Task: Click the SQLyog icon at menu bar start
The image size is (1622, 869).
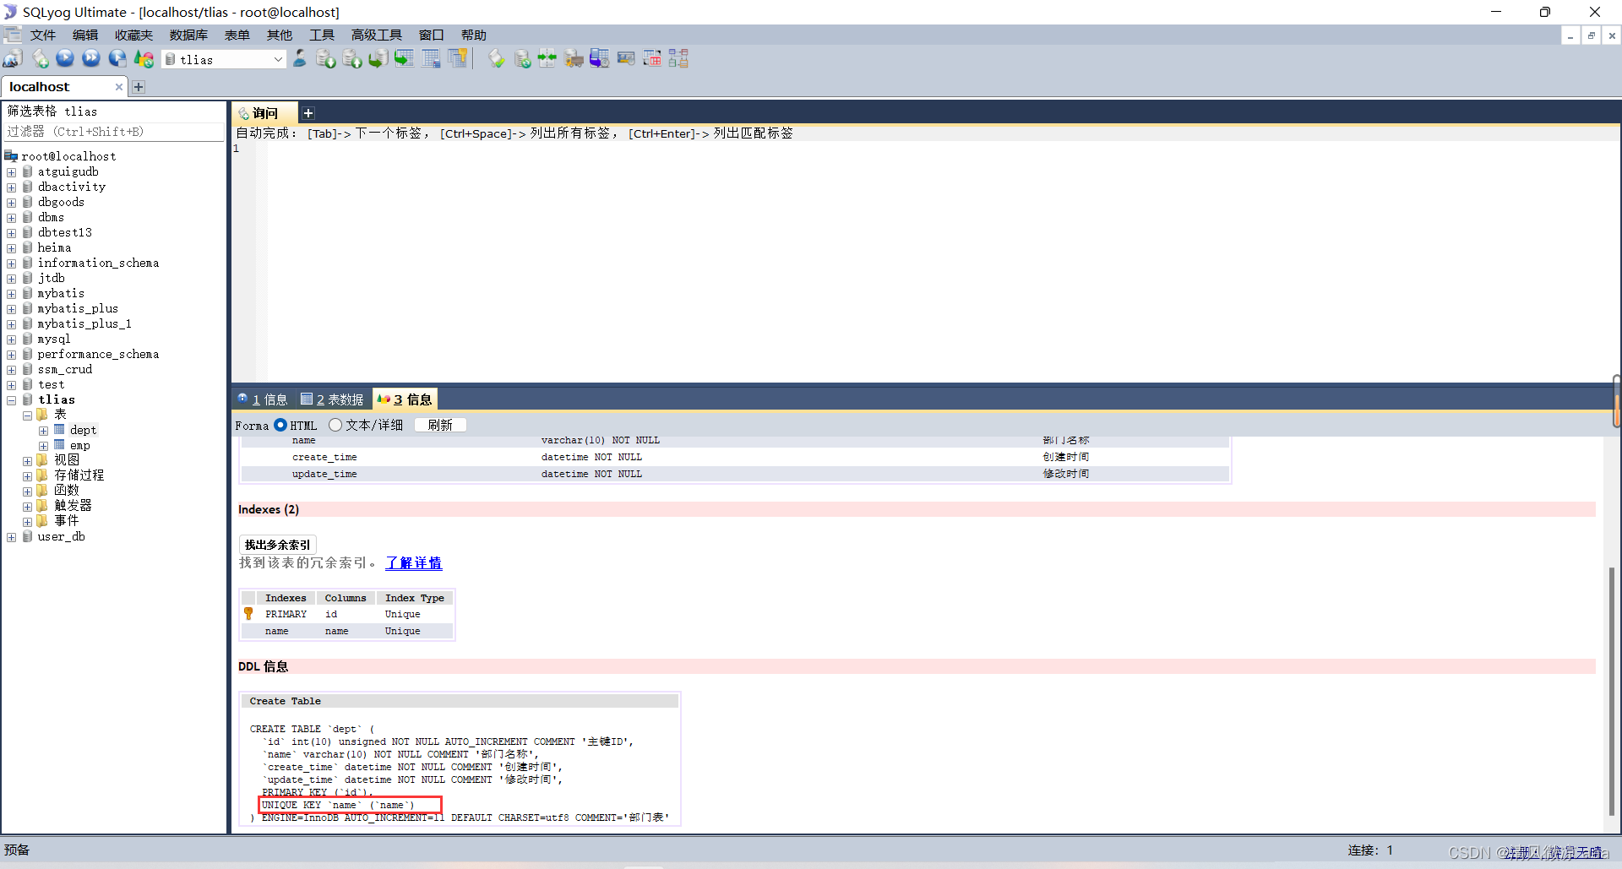Action: click(13, 35)
